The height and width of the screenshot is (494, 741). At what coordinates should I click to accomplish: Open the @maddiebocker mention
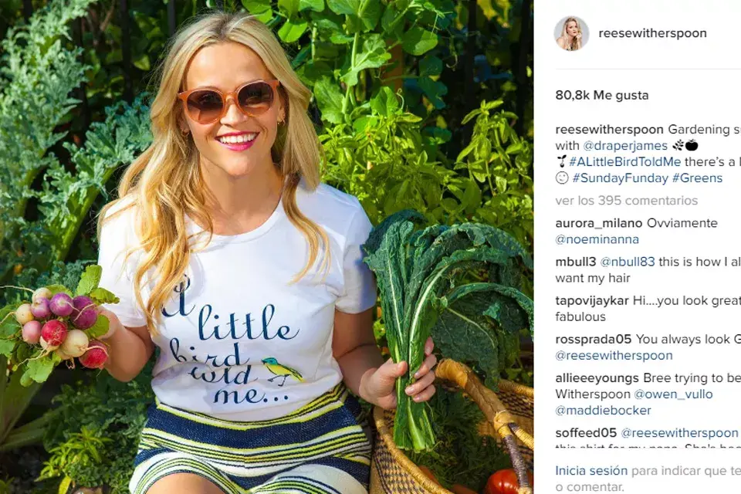click(603, 411)
